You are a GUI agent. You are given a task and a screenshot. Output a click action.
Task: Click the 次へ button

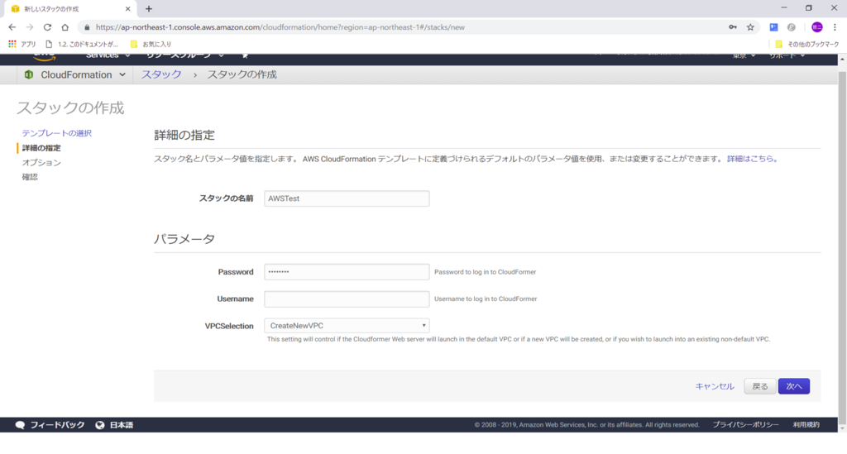coord(793,386)
